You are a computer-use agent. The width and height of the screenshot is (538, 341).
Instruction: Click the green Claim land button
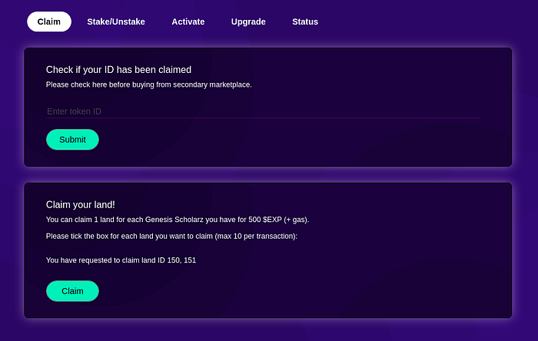pyautogui.click(x=72, y=291)
